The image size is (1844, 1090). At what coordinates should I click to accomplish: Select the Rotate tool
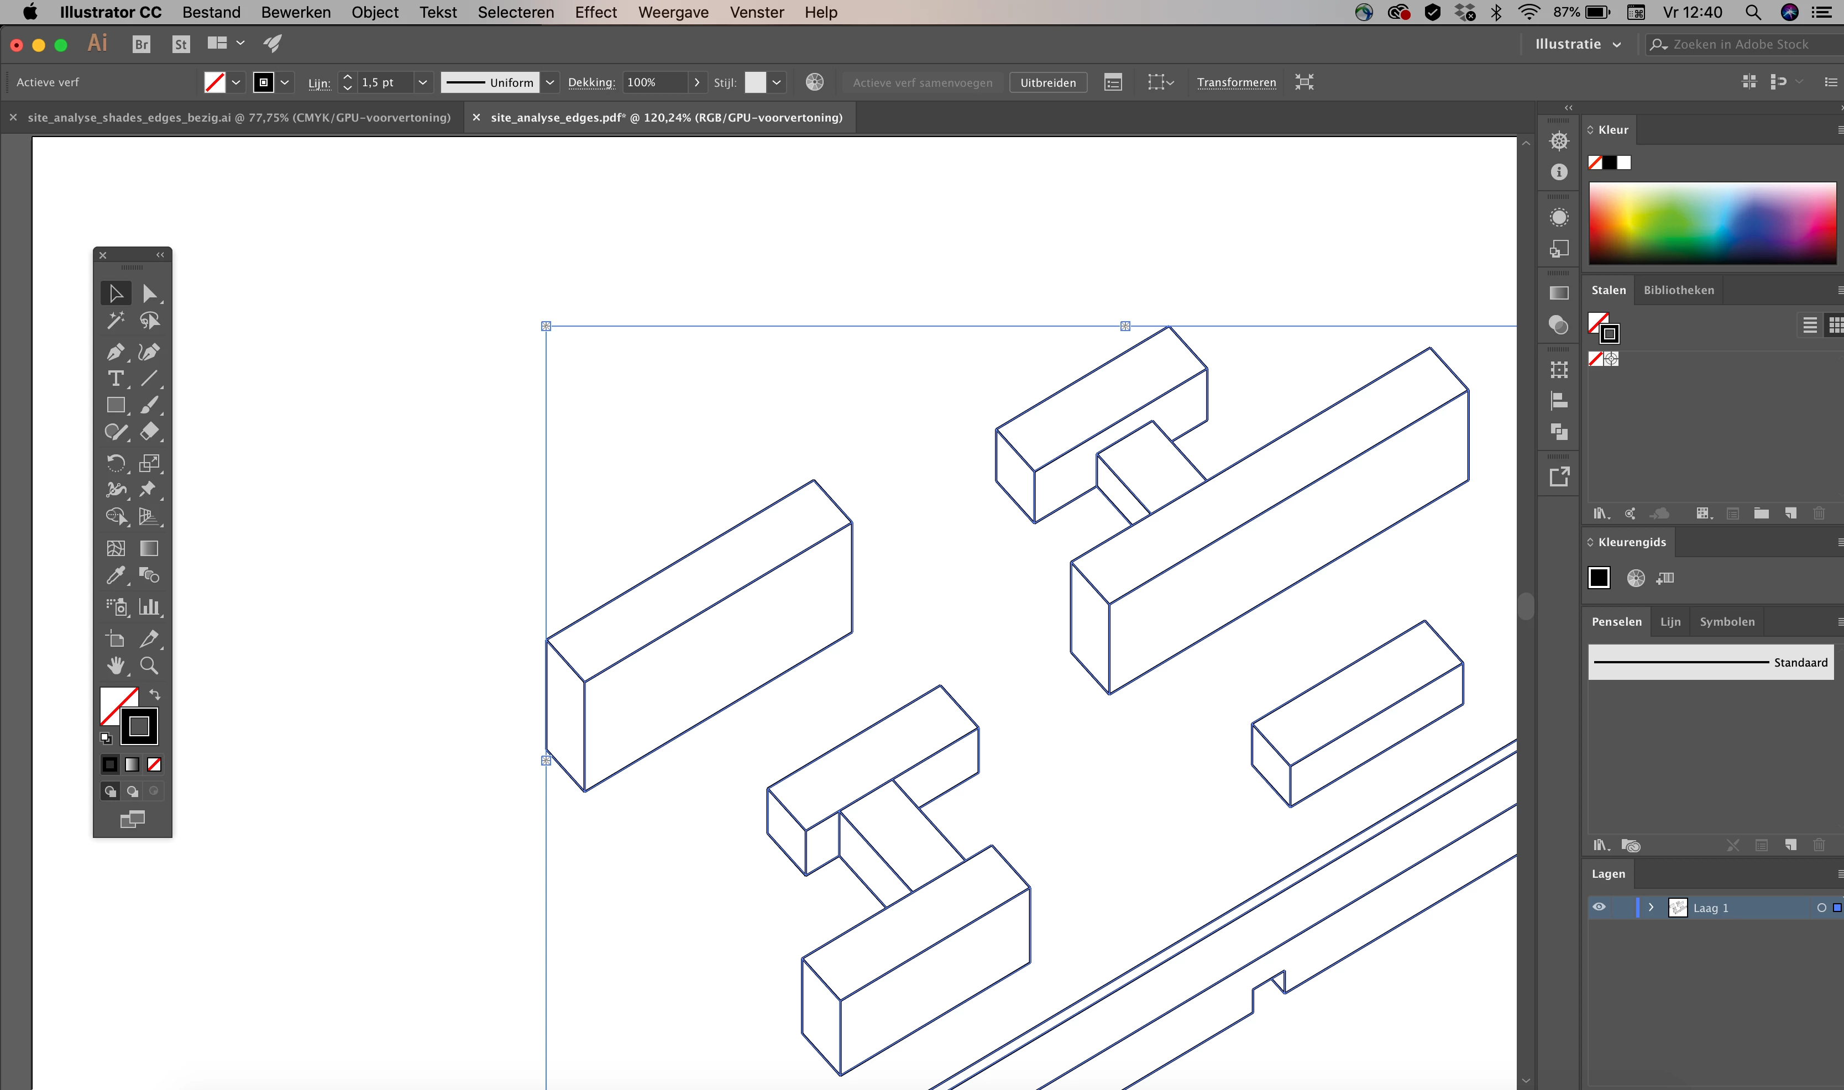click(x=114, y=463)
